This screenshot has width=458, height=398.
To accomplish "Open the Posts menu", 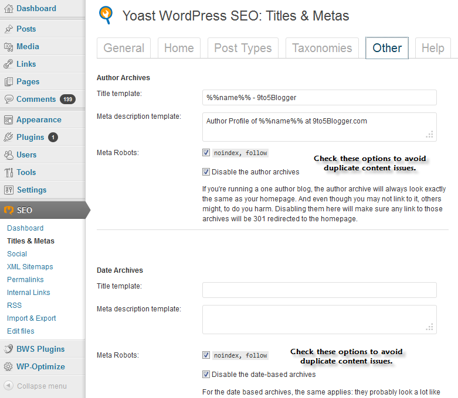I will pos(26,29).
